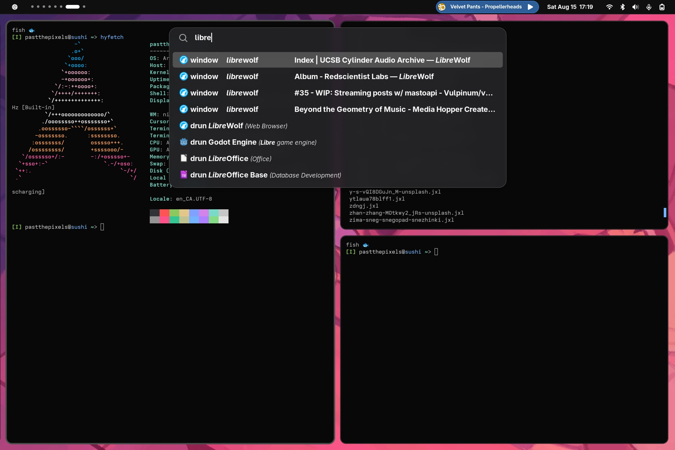Image resolution: width=675 pixels, height=450 pixels.
Task: Click the fish icon in left terminal
Action: point(32,30)
